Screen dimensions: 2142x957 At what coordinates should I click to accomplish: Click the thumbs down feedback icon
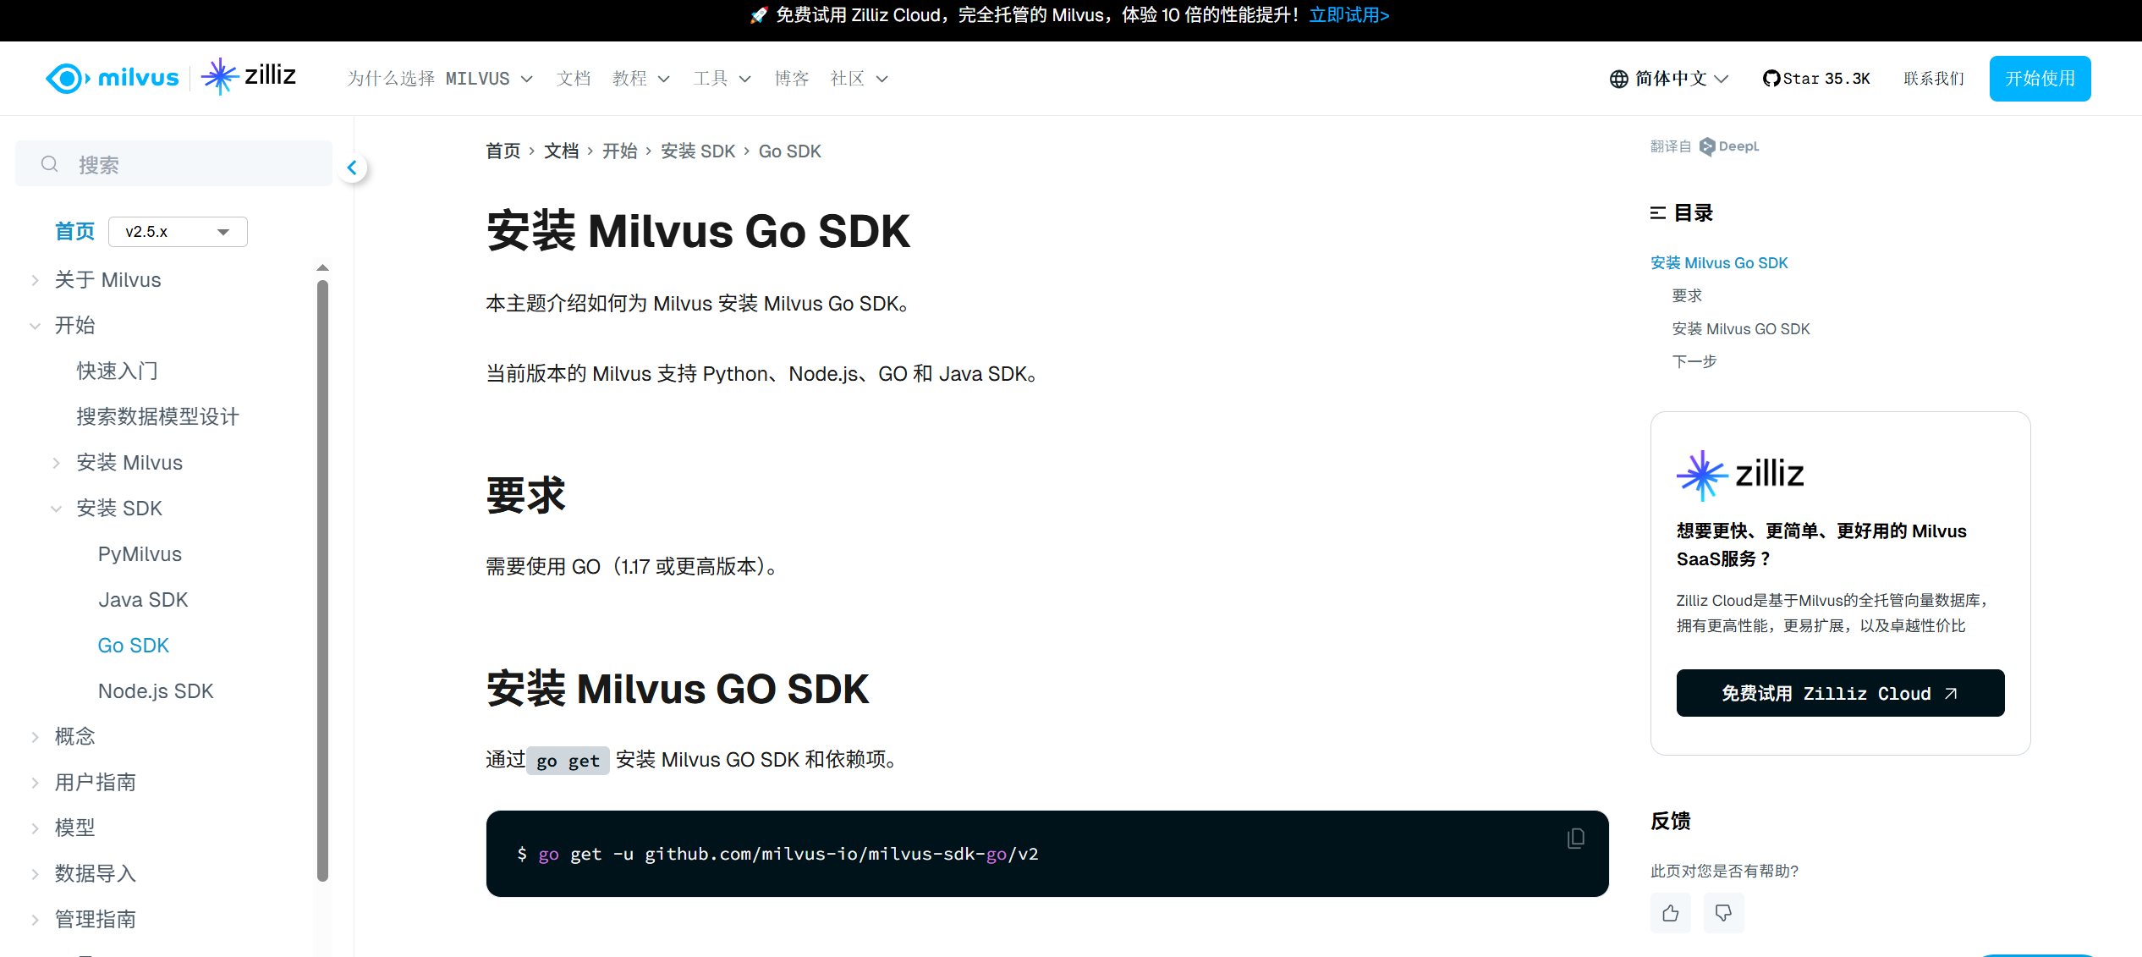tap(1723, 913)
